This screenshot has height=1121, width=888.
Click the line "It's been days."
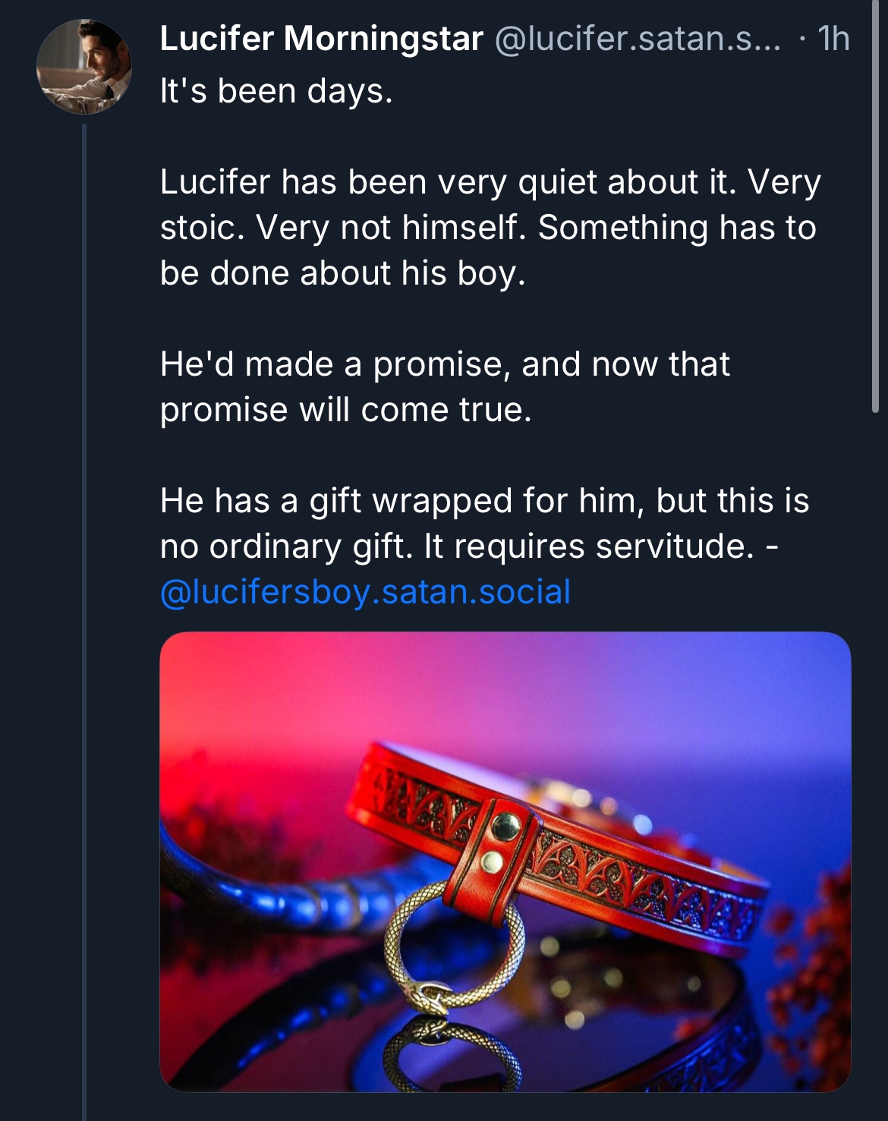coord(276,91)
